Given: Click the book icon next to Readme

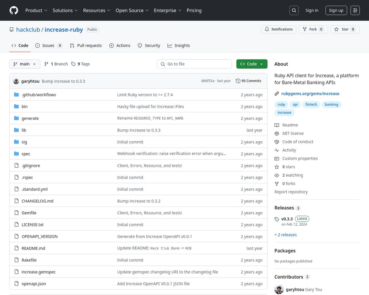Looking at the screenshot, I should click(277, 125).
